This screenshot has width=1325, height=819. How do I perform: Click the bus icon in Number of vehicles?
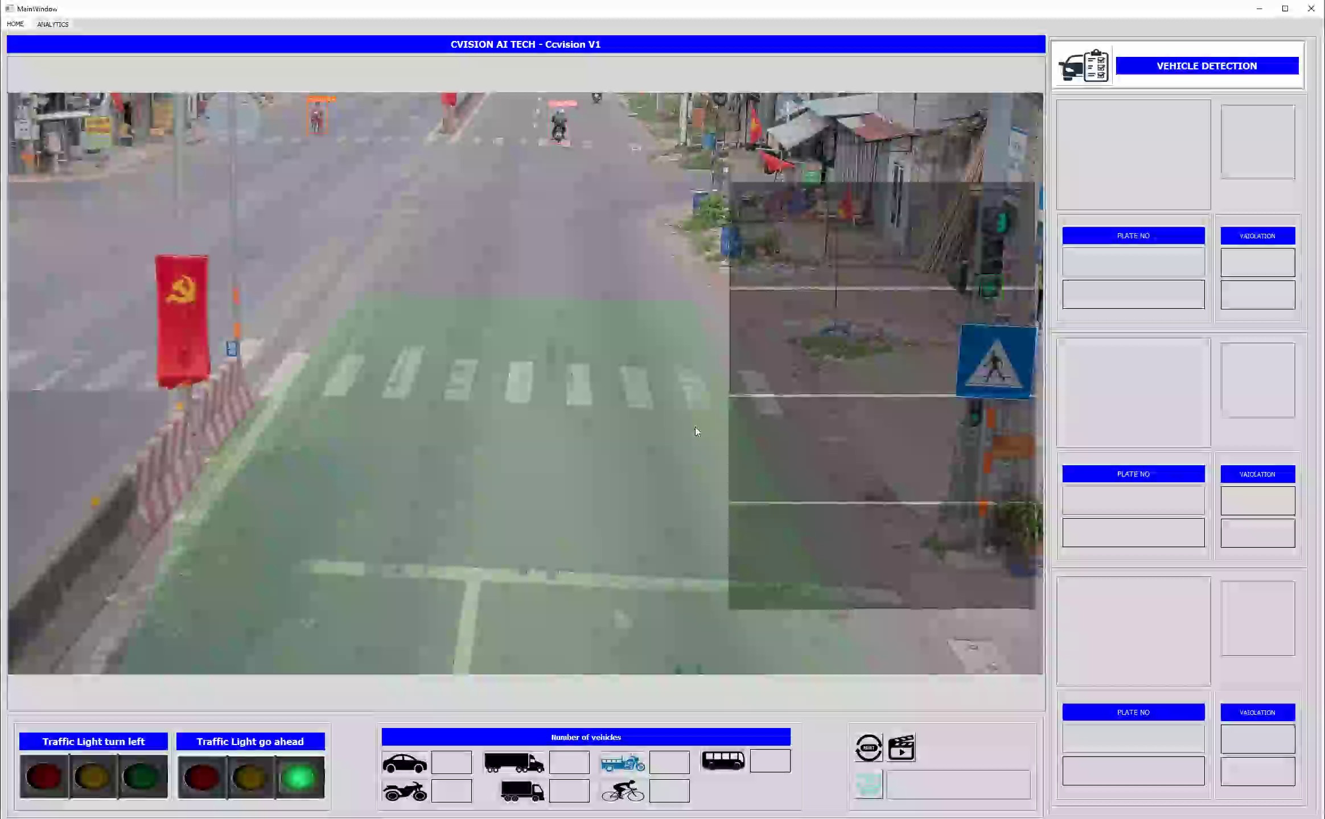[723, 760]
